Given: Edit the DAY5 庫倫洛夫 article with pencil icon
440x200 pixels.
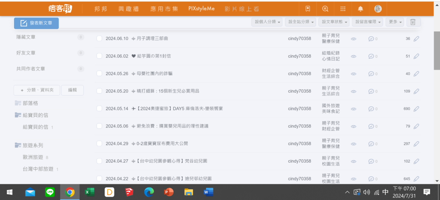Looking at the screenshot, I should (416, 108).
